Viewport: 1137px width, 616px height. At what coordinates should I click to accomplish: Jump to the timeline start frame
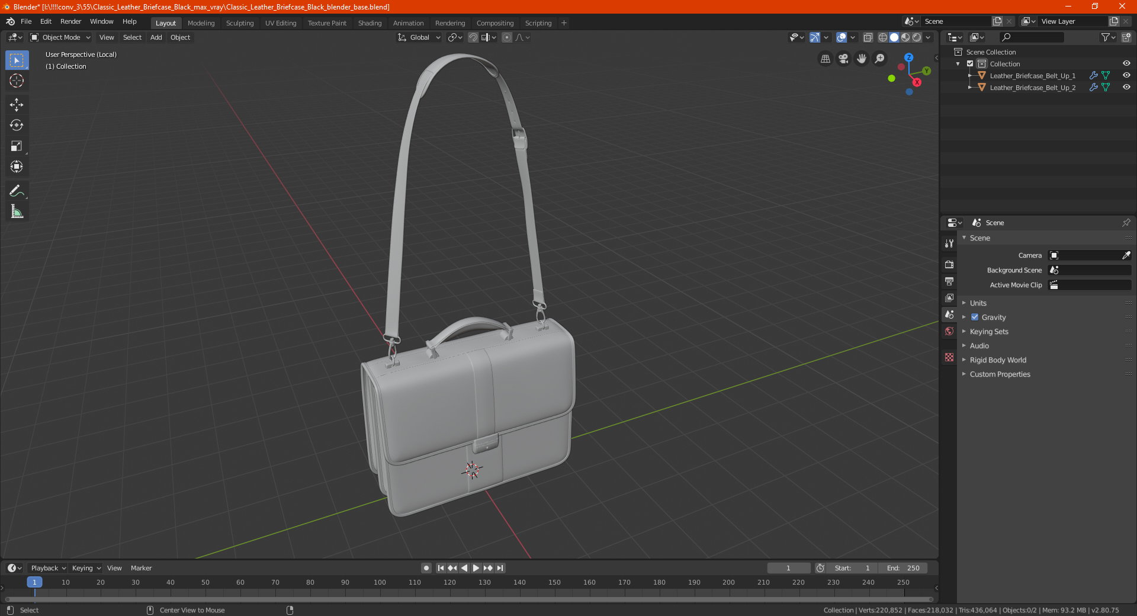(441, 568)
